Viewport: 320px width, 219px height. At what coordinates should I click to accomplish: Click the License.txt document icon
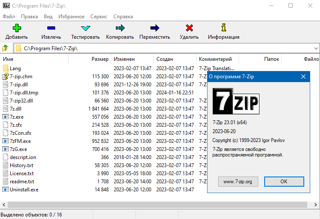pyautogui.click(x=6, y=173)
